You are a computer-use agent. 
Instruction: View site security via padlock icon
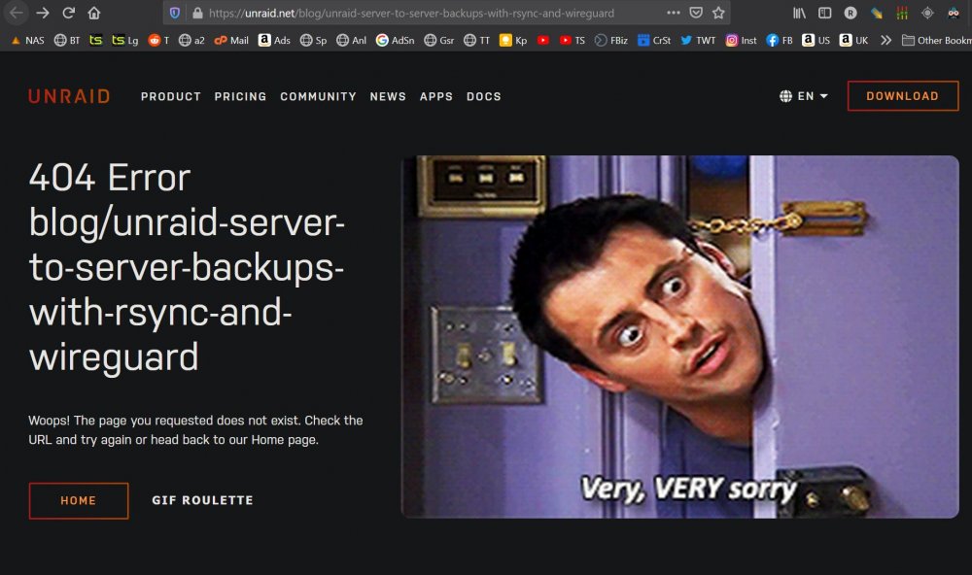pos(197,13)
